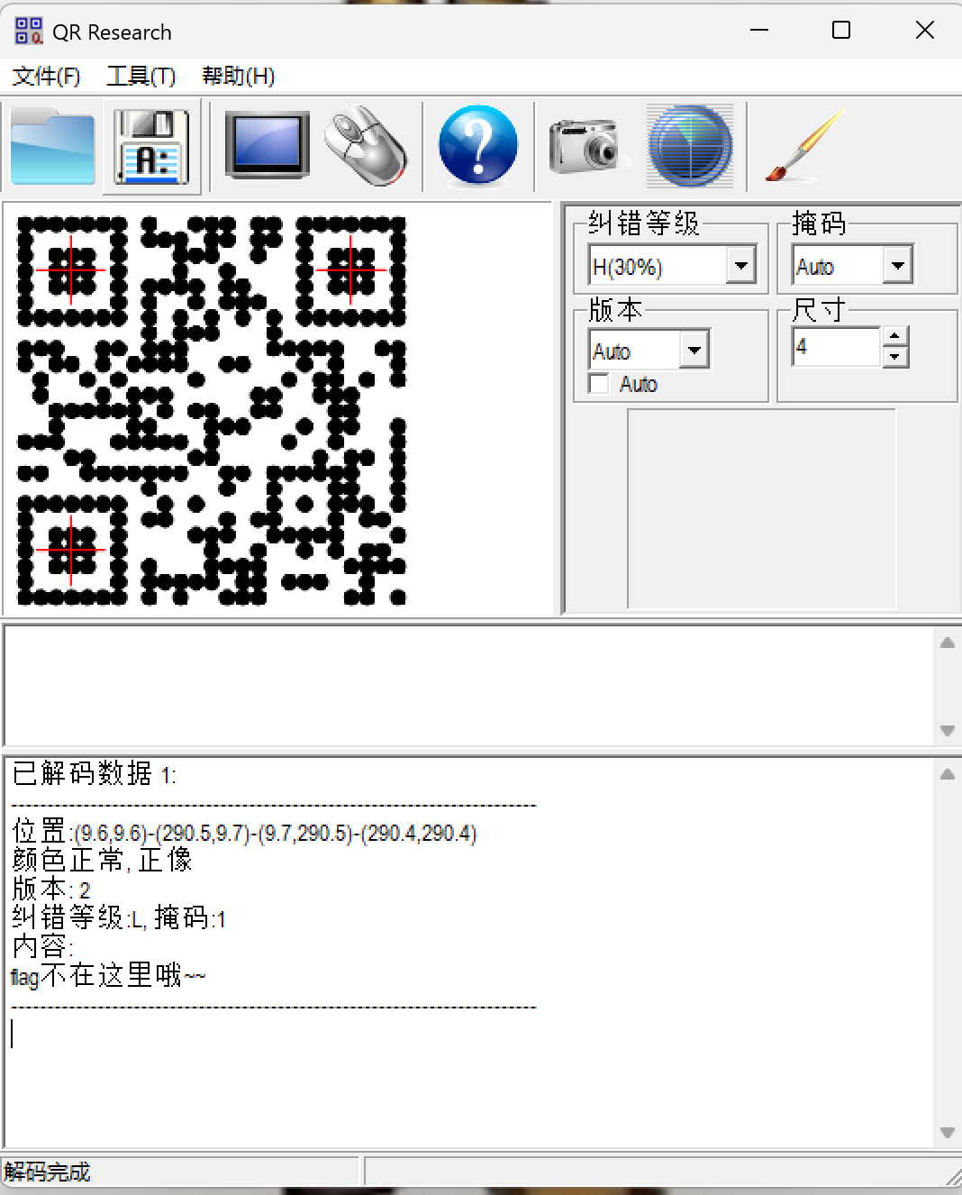
Task: Click the '内容:' label in output
Action: [42, 947]
